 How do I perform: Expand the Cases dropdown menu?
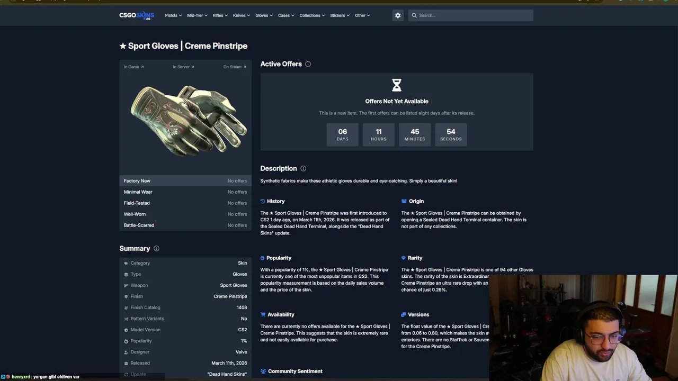click(286, 15)
